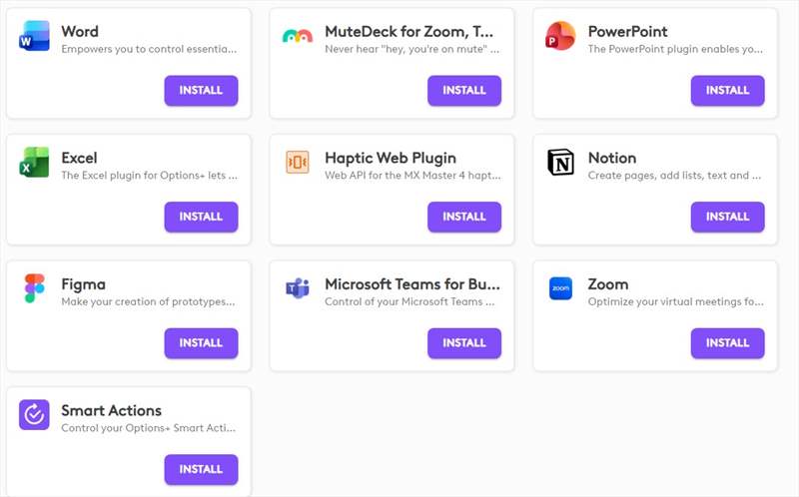This screenshot has width=799, height=497.
Task: Install the Smart Actions plugin
Action: pos(201,469)
